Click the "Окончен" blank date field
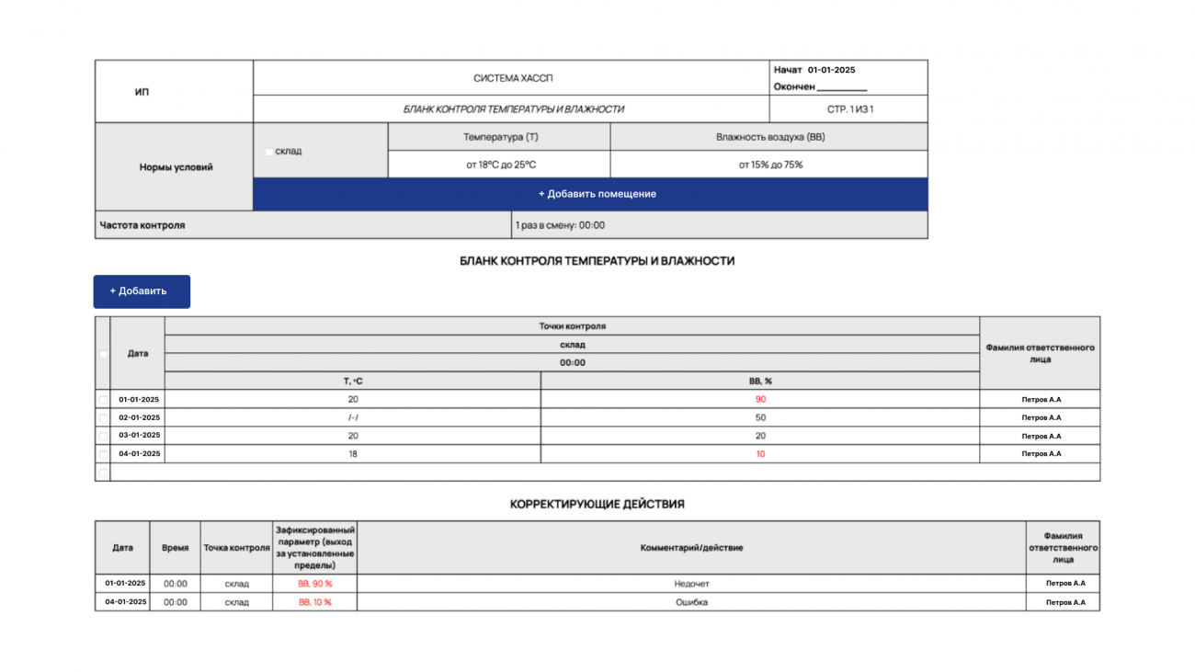Viewport: 1195px width, 672px height. 841,86
